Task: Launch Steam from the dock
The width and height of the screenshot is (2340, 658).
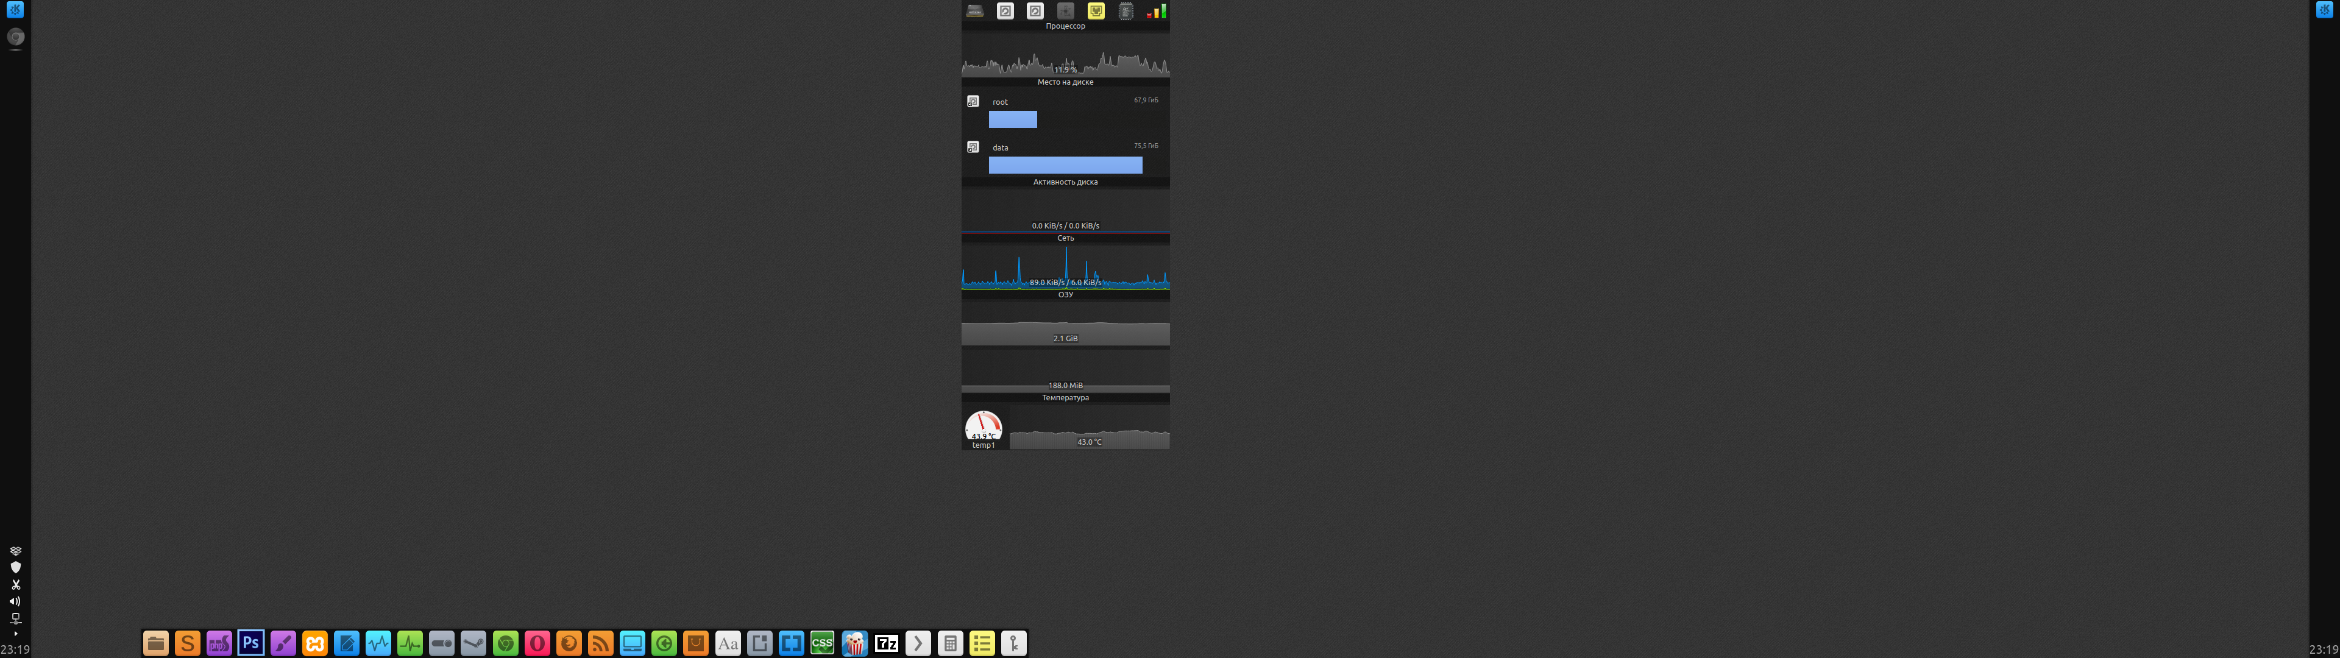Action: pyautogui.click(x=473, y=643)
